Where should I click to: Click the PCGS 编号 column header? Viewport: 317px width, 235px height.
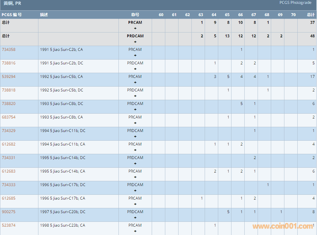[x=12, y=15]
